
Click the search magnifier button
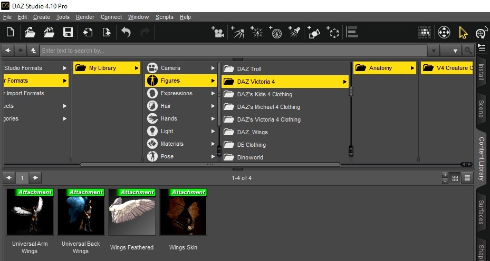[x=468, y=51]
